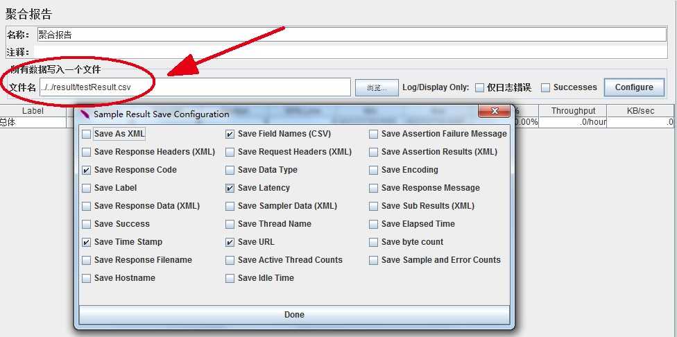677x337 pixels.
Task: Enable Save Response Filename
Action: 86,261
